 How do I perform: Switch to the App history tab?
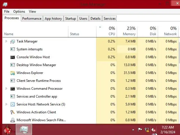(53, 19)
